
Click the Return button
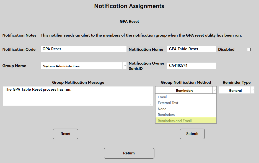(x=129, y=153)
